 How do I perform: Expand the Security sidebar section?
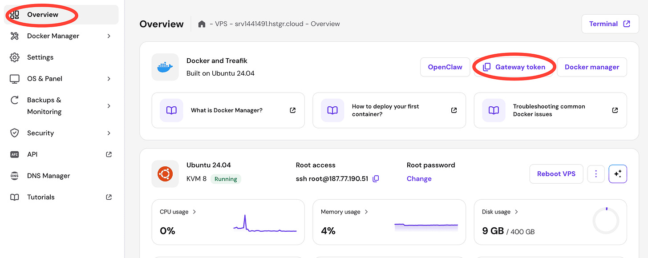[109, 133]
